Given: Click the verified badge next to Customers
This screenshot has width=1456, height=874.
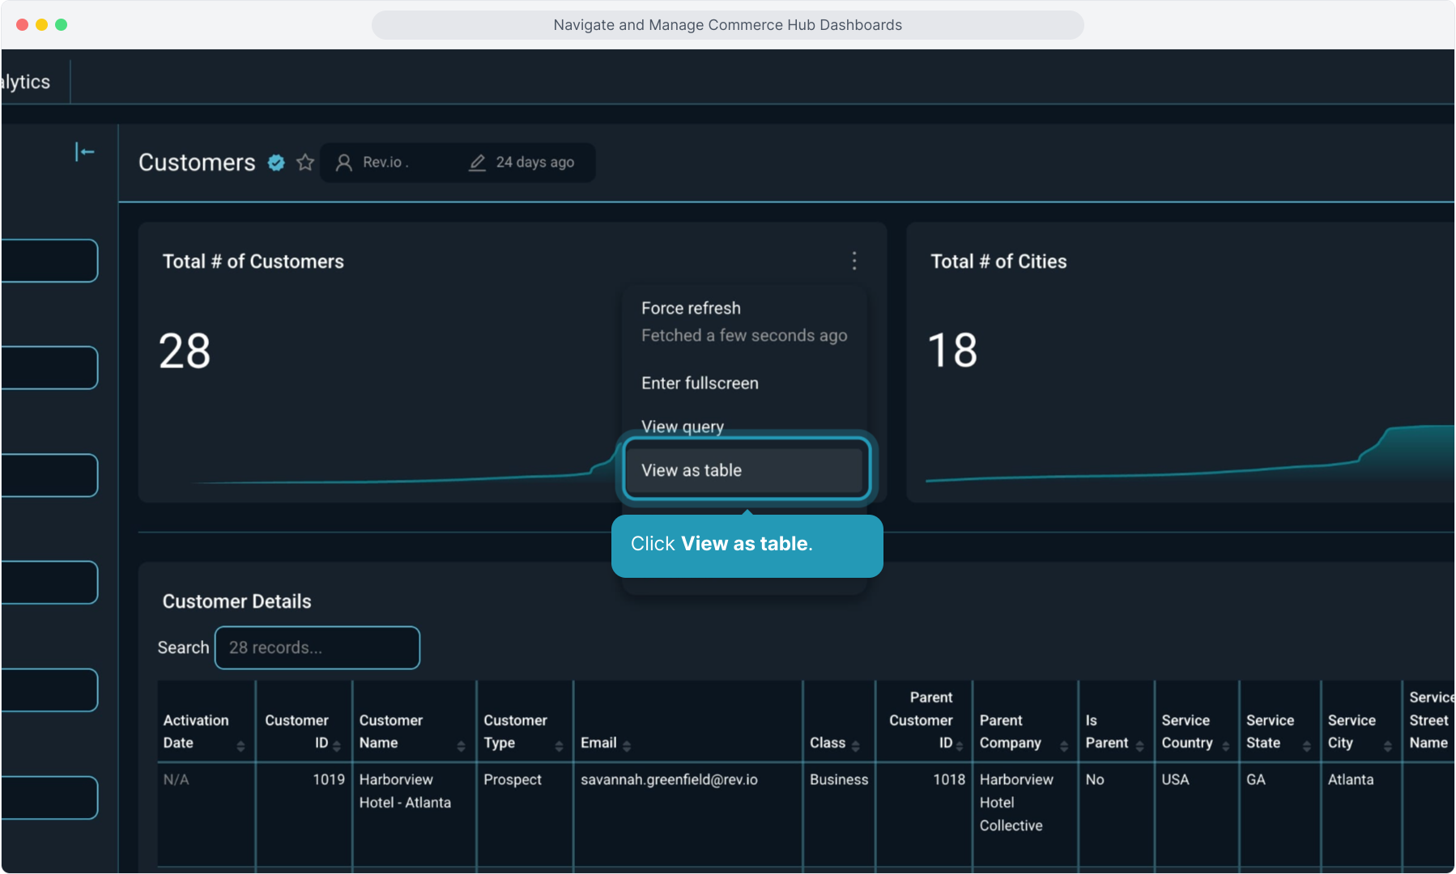Looking at the screenshot, I should [276, 163].
